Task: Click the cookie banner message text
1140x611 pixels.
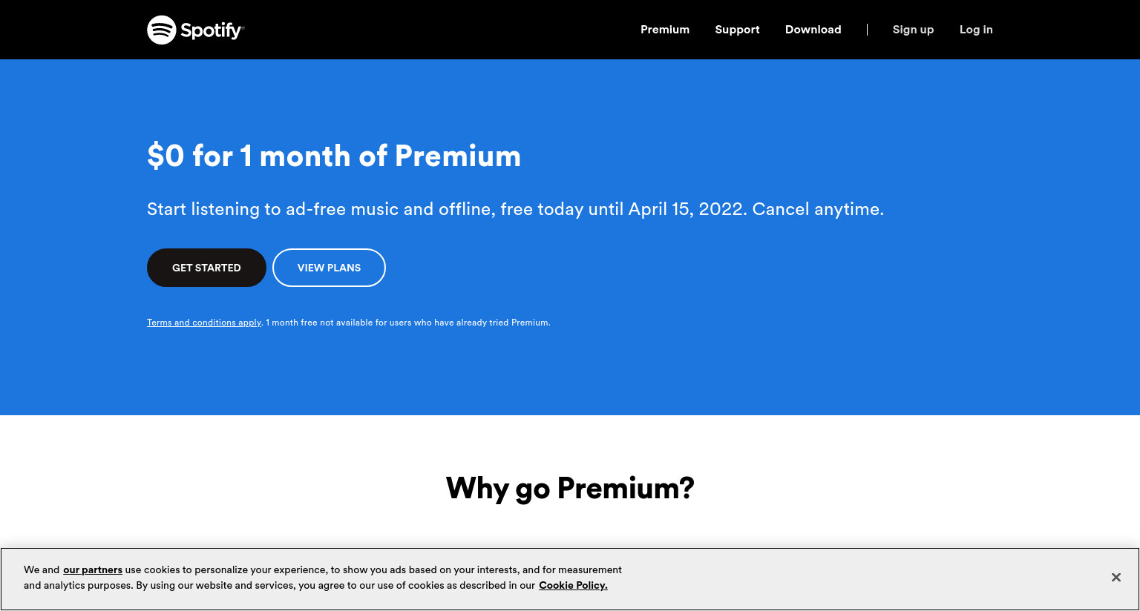Action: 323,578
